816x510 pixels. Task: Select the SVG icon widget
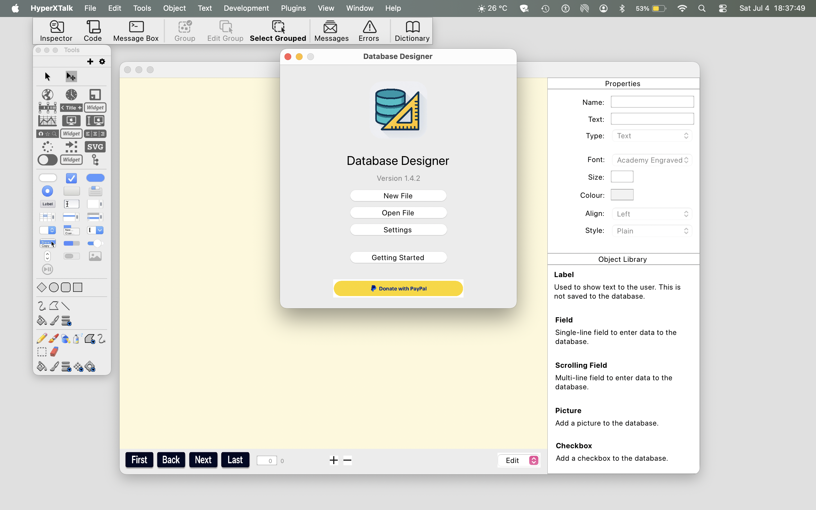tap(95, 147)
